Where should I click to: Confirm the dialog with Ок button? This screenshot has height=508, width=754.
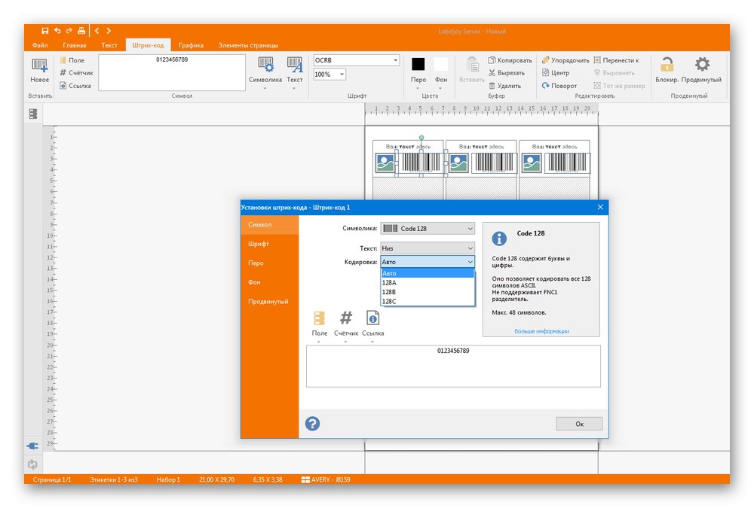pos(579,424)
